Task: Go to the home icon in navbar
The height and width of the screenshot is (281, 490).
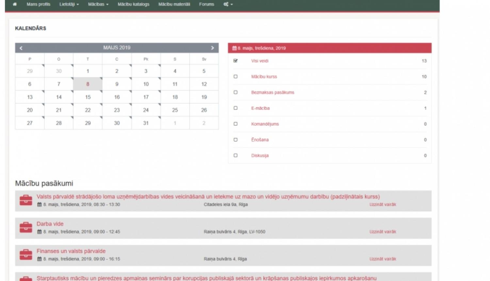Action: 15,4
